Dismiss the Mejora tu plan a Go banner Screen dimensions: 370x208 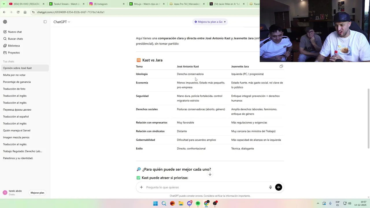coord(225,22)
